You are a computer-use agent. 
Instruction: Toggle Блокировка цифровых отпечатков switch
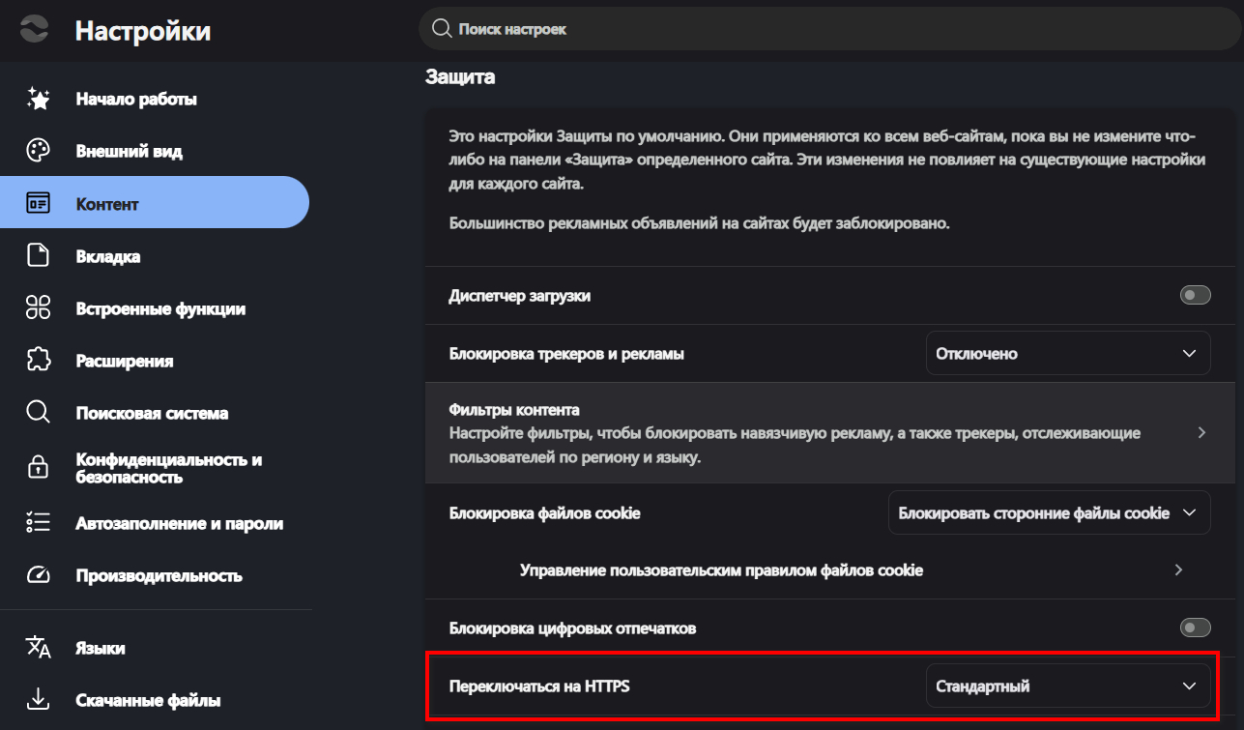[x=1195, y=628]
